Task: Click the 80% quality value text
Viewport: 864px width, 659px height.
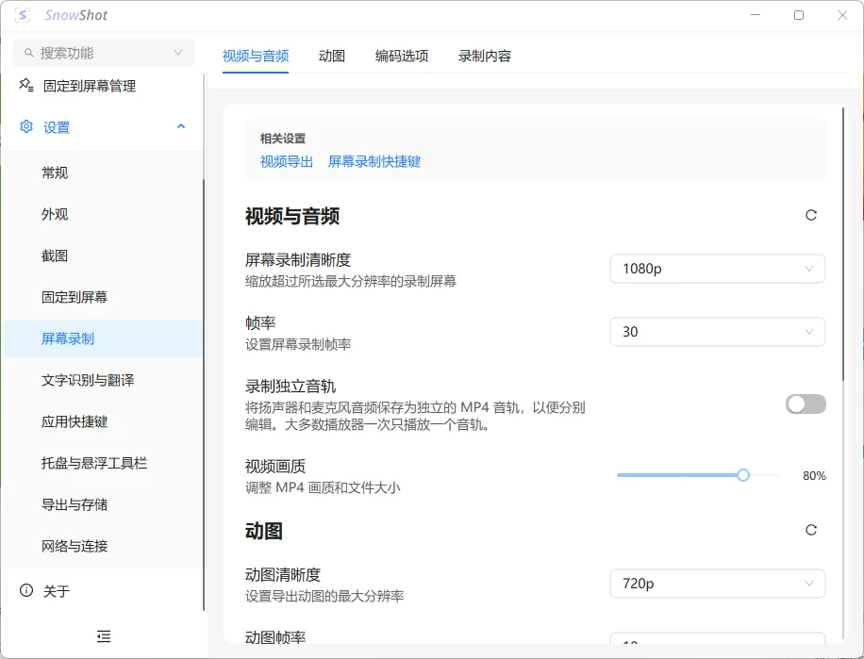Action: 814,476
